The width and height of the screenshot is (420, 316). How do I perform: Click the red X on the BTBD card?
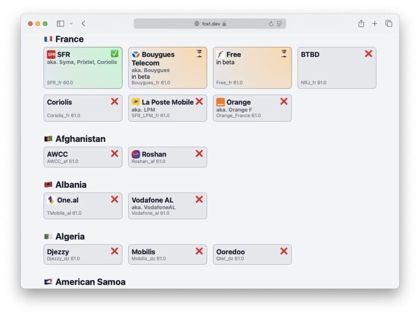368,54
